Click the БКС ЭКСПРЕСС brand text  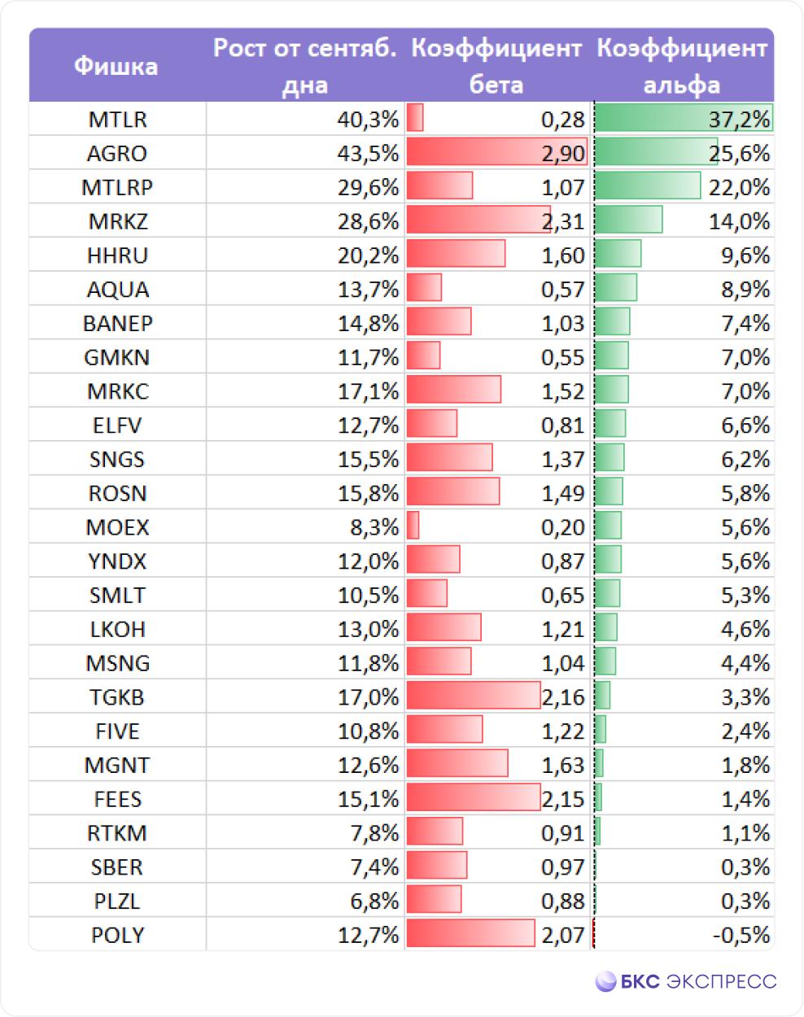coord(698,981)
